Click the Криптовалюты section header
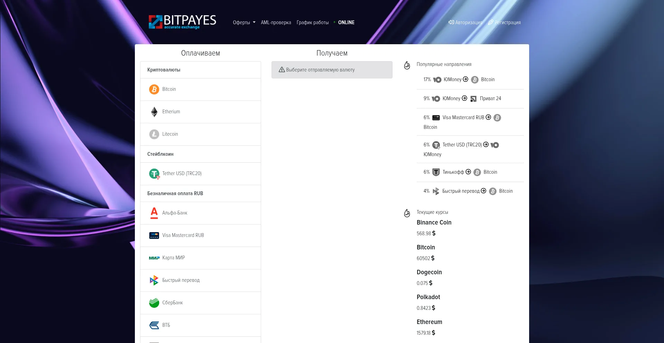This screenshot has height=343, width=664. pyautogui.click(x=201, y=70)
